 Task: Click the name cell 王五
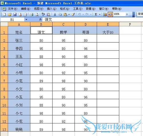coord(19,55)
